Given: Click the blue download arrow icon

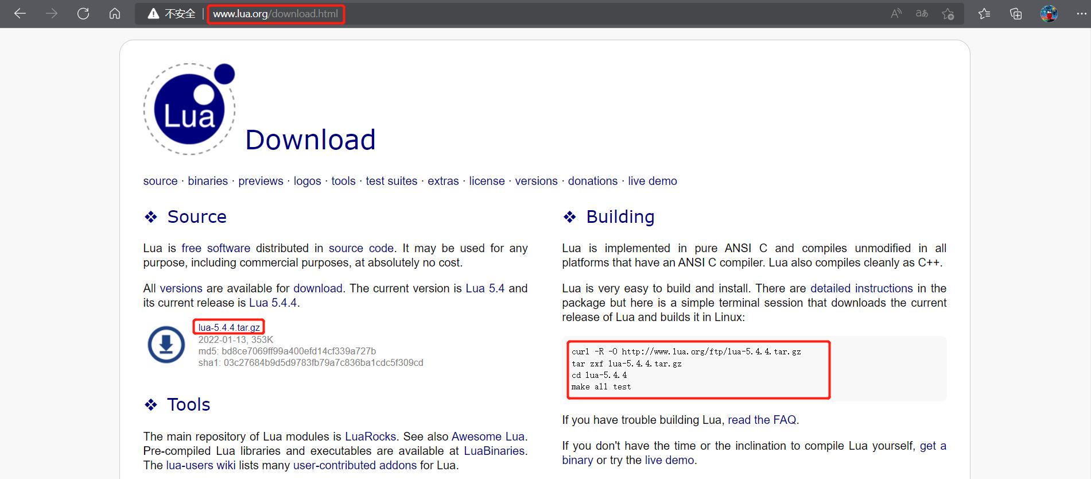Looking at the screenshot, I should pyautogui.click(x=166, y=345).
